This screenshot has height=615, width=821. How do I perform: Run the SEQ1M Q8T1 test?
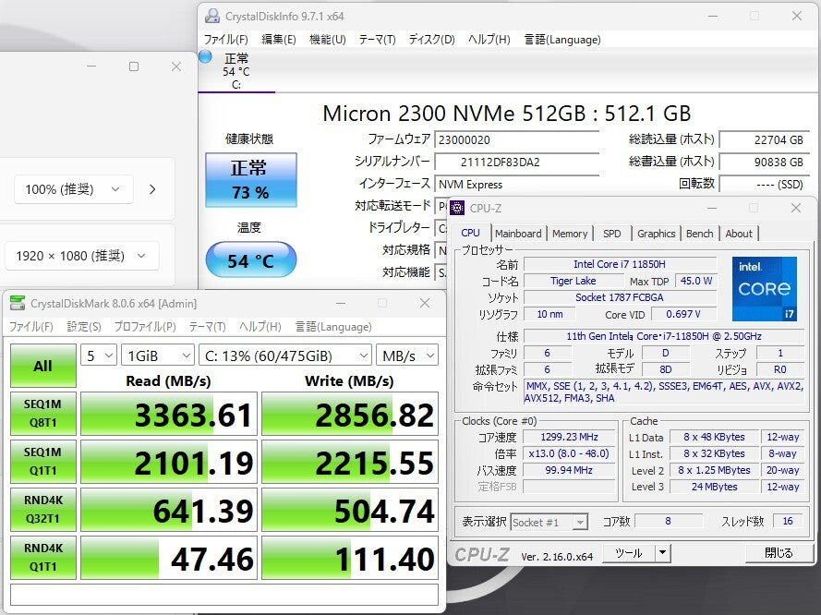tap(42, 414)
